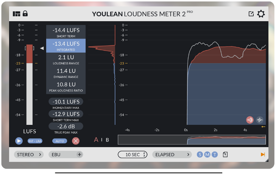Screen dimensions: 276x174
Task: Select the -13.4 LUFS INTEGRATED readout
Action: click(x=66, y=45)
